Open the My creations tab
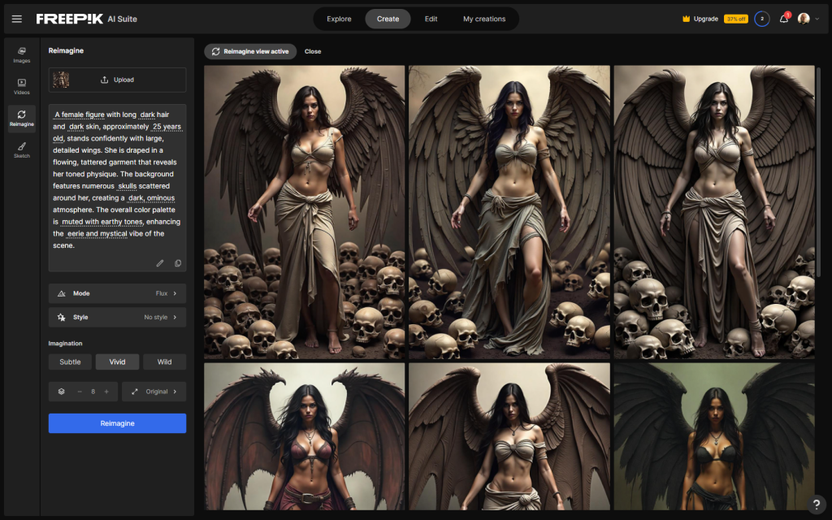832x520 pixels. (484, 19)
